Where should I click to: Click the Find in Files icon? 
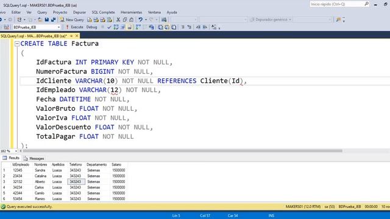(x=338, y=19)
